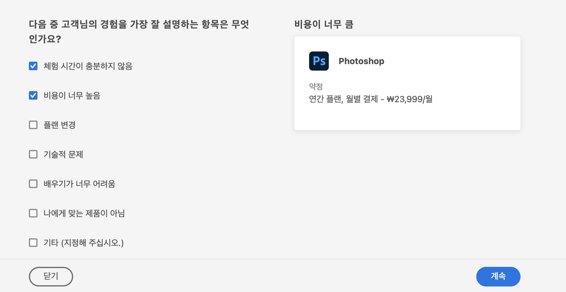Enable the 플랜 변경 checkbox
The image size is (566, 292).
[33, 125]
